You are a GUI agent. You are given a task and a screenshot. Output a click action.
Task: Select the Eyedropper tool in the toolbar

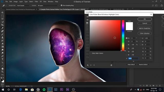2,28
